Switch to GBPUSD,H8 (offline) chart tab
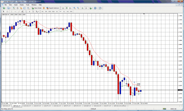 coord(120,106)
